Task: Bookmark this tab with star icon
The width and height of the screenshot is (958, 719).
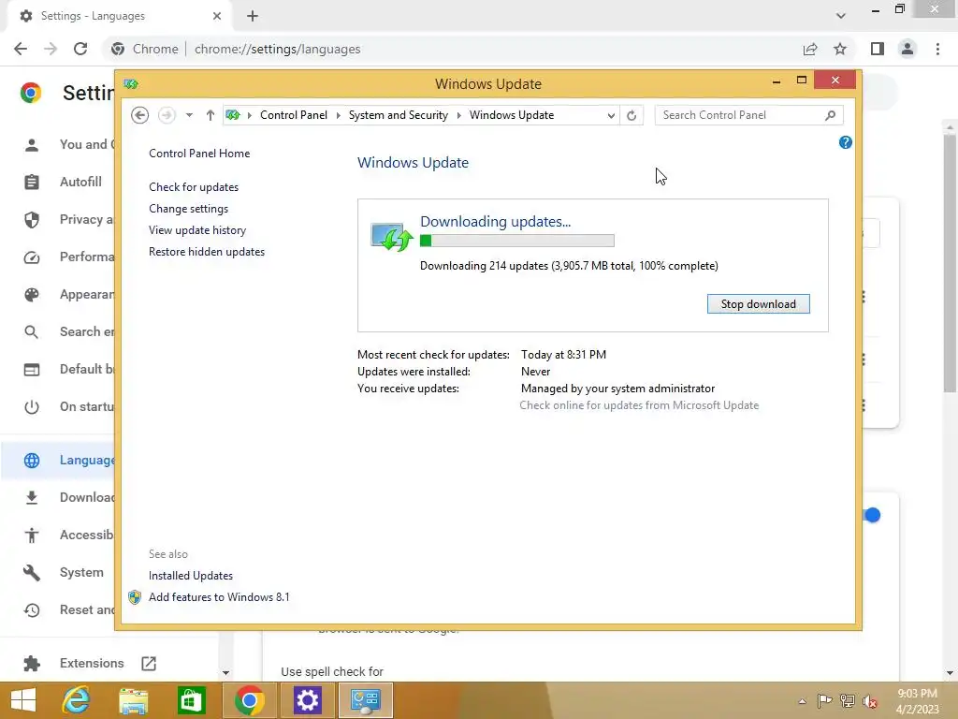Action: (x=840, y=49)
